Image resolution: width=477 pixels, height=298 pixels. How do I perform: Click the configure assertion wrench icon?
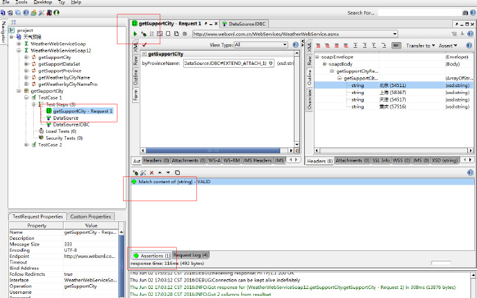coord(143,173)
